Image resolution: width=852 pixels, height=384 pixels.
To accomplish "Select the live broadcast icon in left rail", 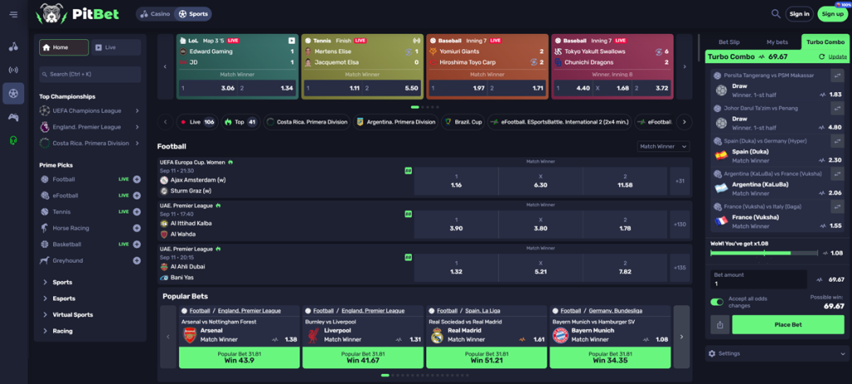I will click(13, 70).
